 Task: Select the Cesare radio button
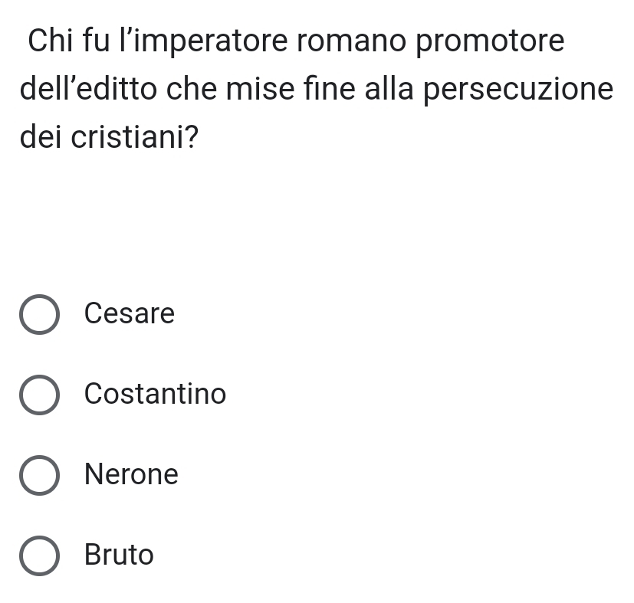tap(39, 314)
